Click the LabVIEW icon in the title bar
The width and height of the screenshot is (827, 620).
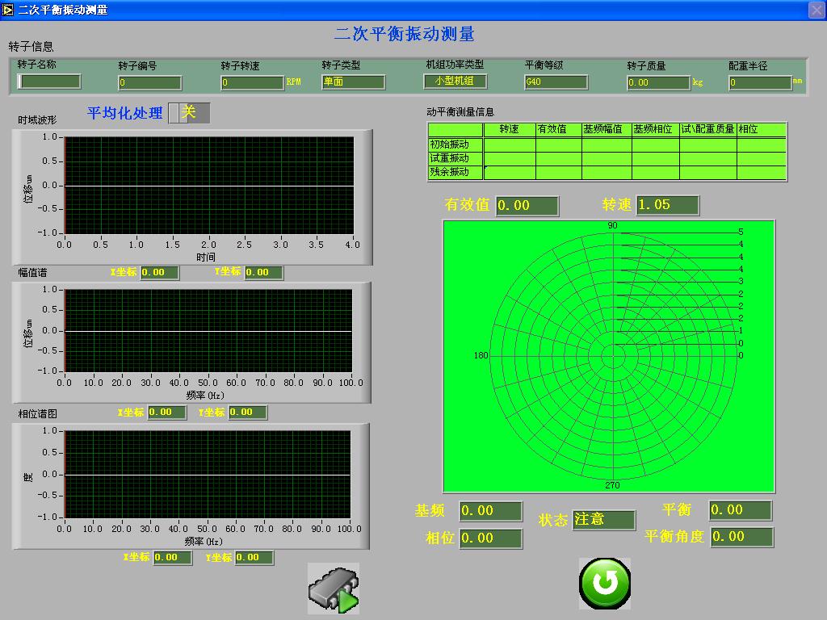[8, 9]
